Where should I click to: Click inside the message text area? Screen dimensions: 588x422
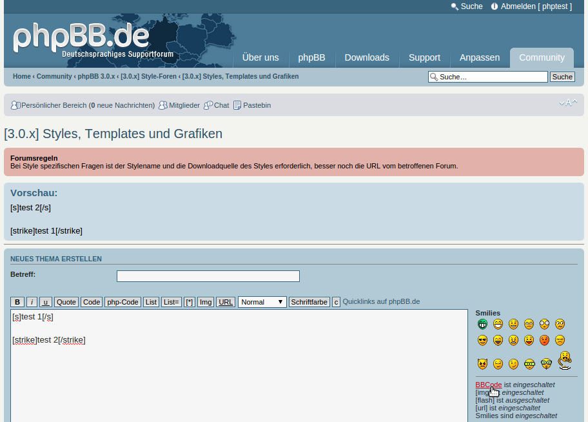coord(239,366)
